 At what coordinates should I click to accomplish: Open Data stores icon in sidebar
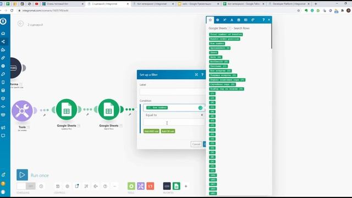click(x=3, y=90)
